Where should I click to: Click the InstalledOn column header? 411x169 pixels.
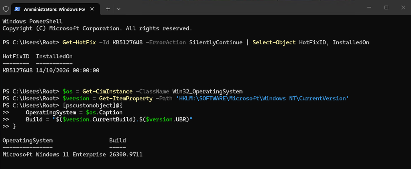(x=54, y=57)
